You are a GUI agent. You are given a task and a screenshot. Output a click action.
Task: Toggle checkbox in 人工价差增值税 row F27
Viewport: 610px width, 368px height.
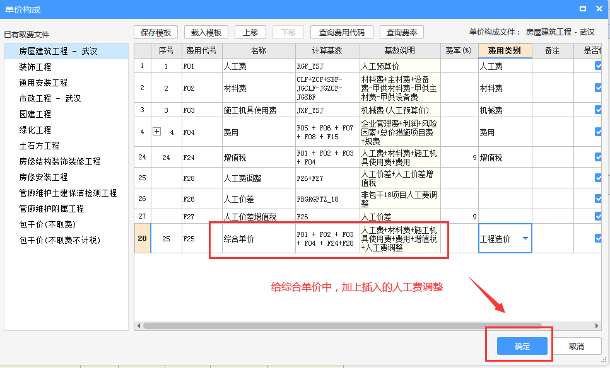click(x=598, y=216)
